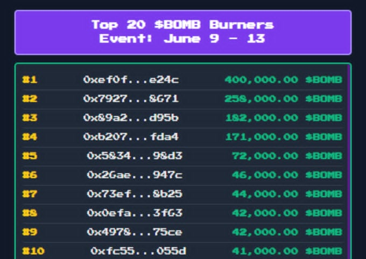366x259 pixels.
Task: Click address 0x89a2...d95b
Action: 131,118
